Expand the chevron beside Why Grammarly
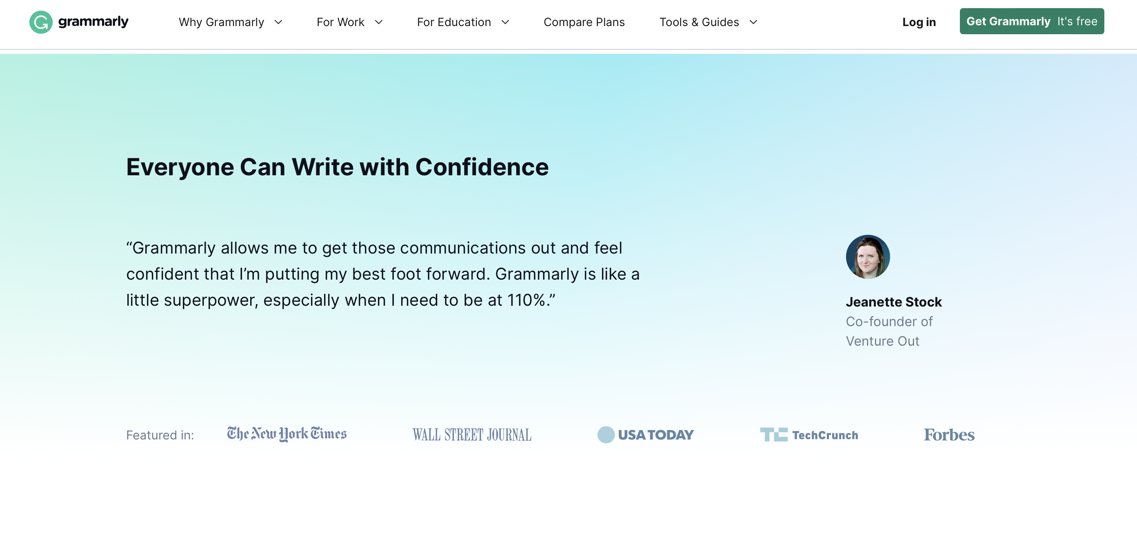 point(278,22)
